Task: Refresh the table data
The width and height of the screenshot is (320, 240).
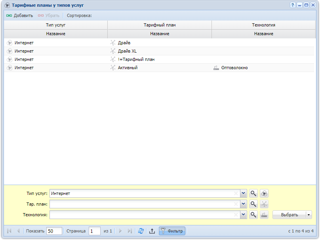Action: tap(141, 231)
